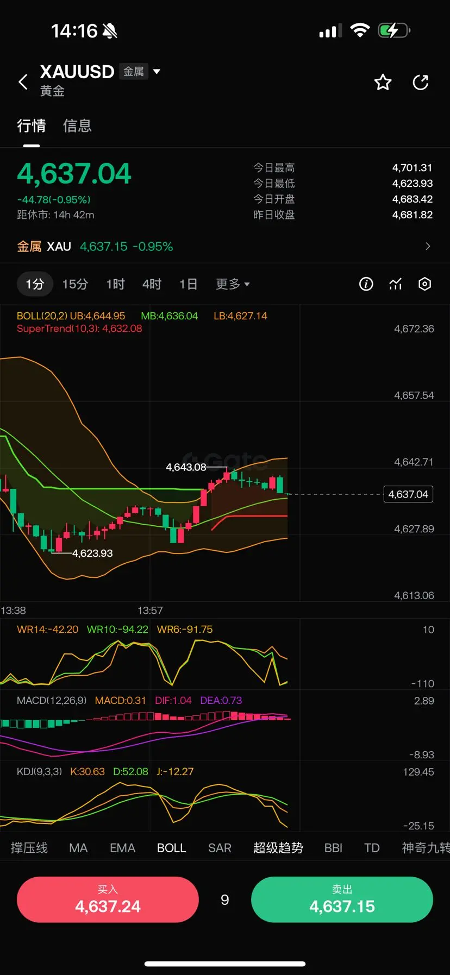
Task: Open the chart info icon
Action: (x=366, y=284)
